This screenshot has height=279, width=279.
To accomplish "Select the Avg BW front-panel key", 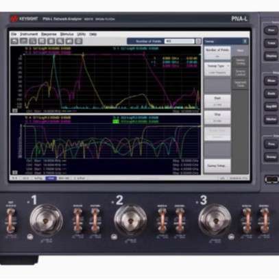I will [271, 106].
